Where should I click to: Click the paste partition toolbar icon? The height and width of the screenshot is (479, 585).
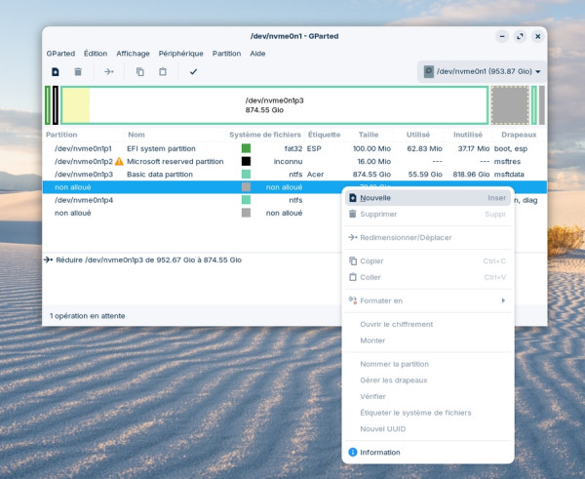[x=163, y=71]
